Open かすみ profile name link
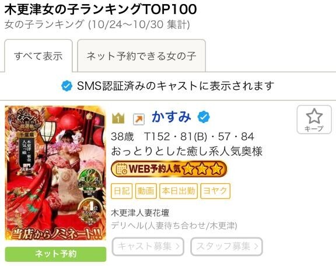336x266 pixels. (x=171, y=117)
